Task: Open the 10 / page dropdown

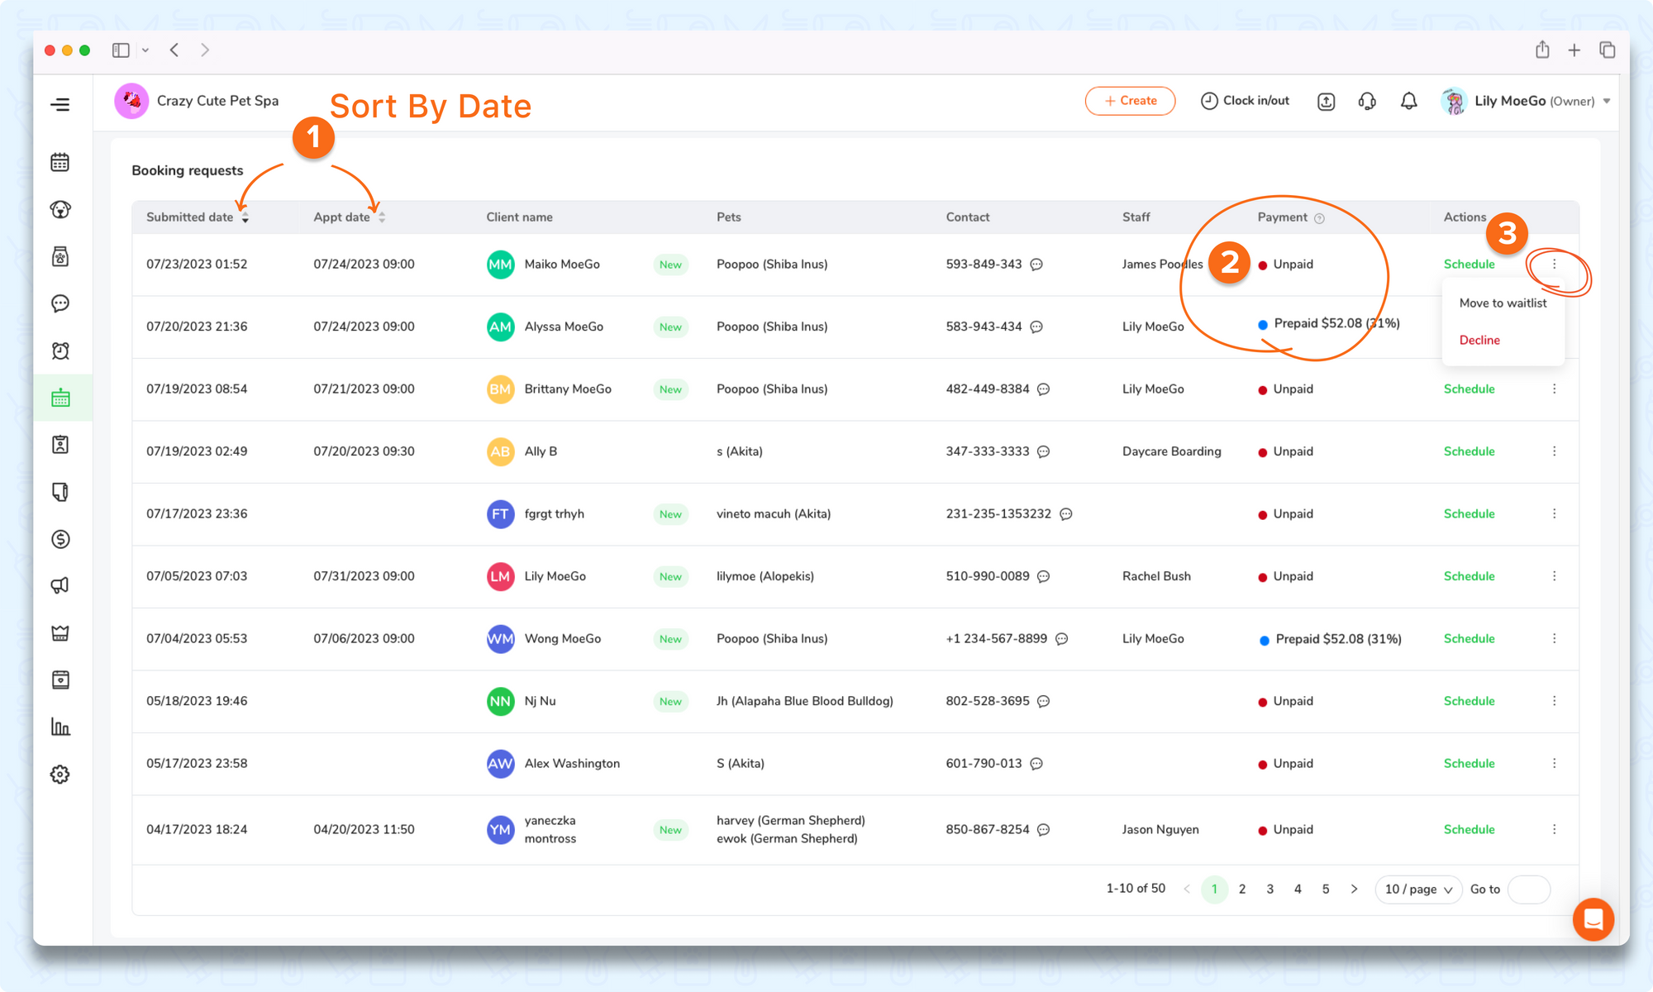Action: coord(1417,889)
